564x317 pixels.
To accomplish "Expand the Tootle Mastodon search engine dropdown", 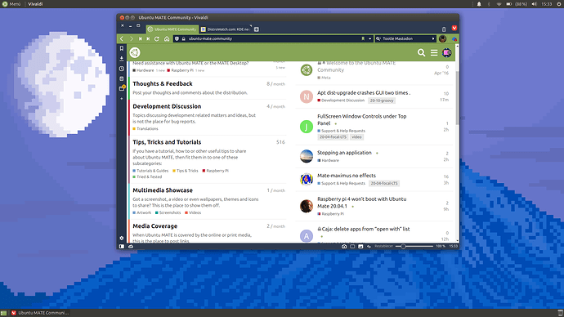I will click(x=378, y=39).
